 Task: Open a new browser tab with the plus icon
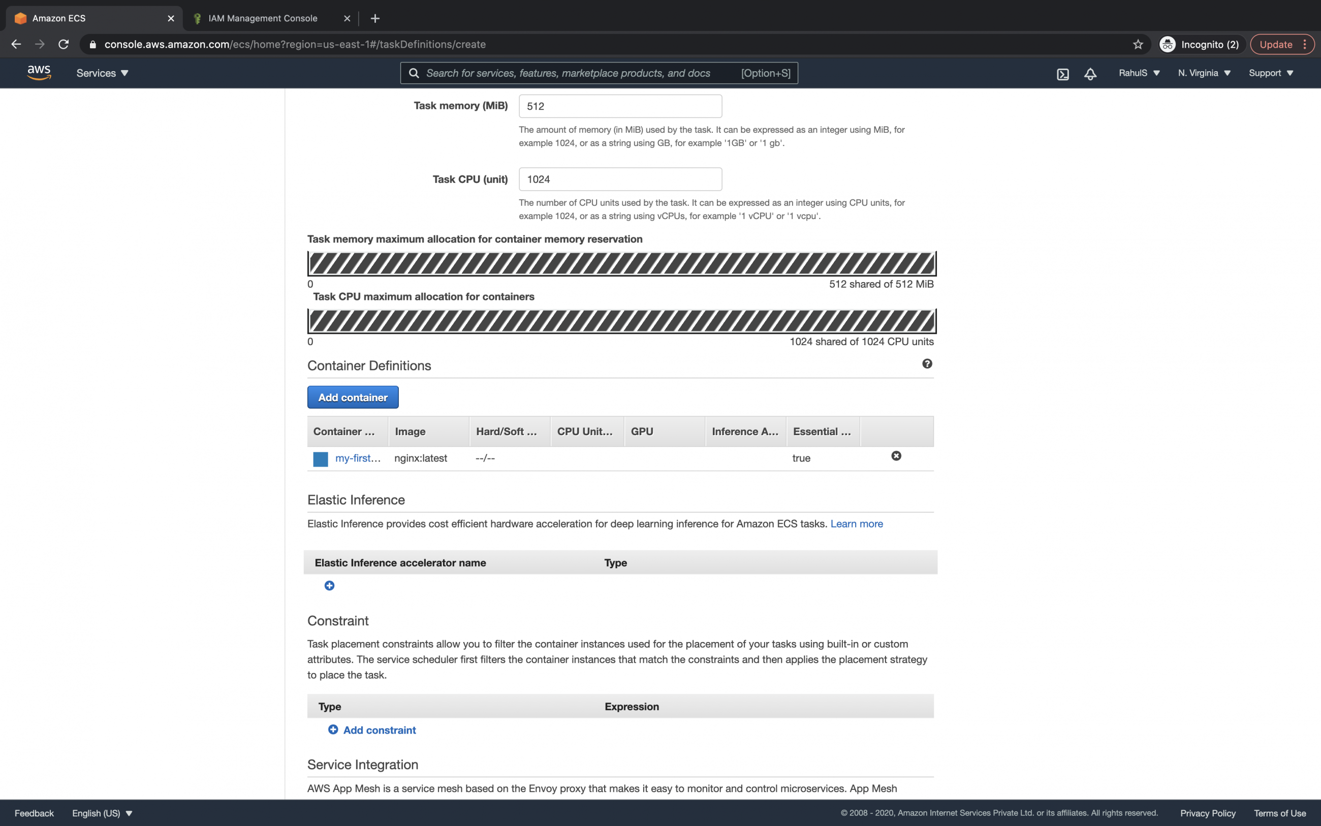point(375,18)
